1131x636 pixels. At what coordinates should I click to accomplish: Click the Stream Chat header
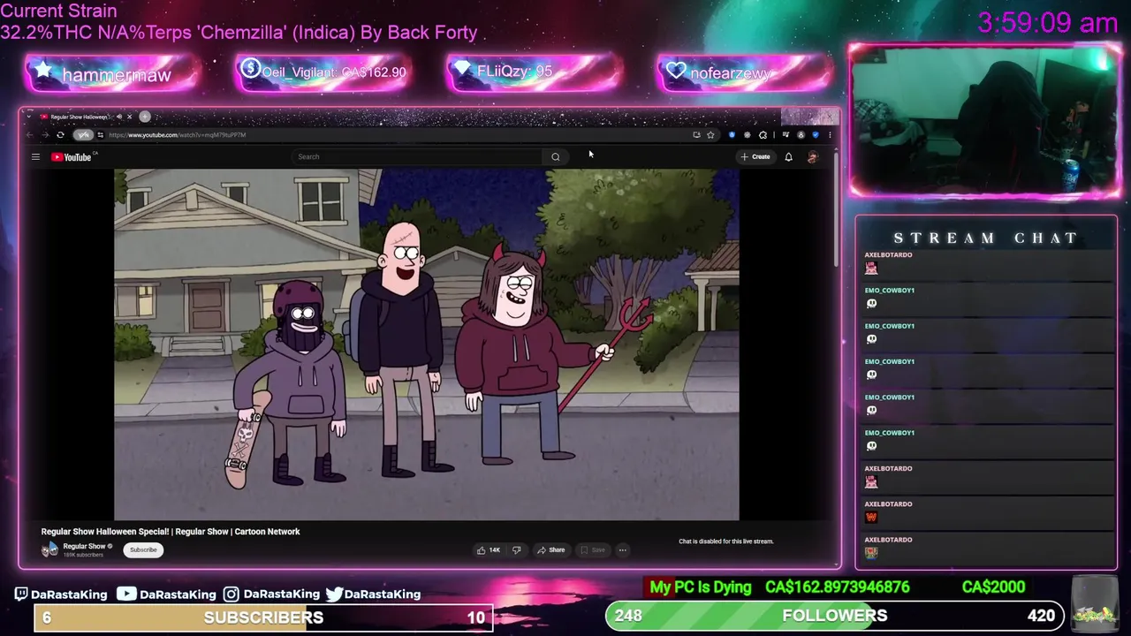pos(986,238)
